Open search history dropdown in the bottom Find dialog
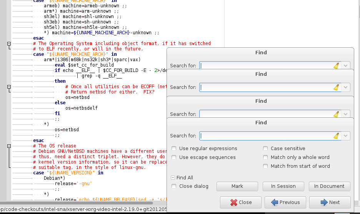 click(x=346, y=136)
